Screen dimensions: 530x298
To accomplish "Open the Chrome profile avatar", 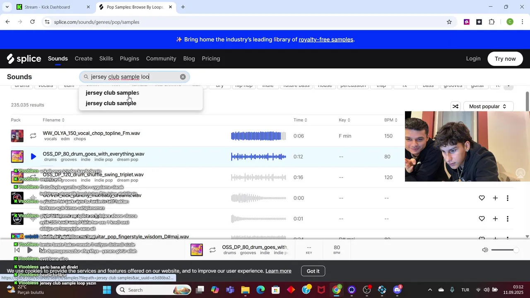I will coord(510,22).
